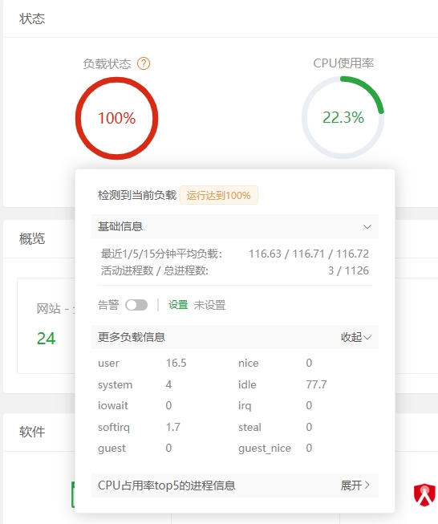
Task: Select the 状态 section header
Action: (32, 18)
